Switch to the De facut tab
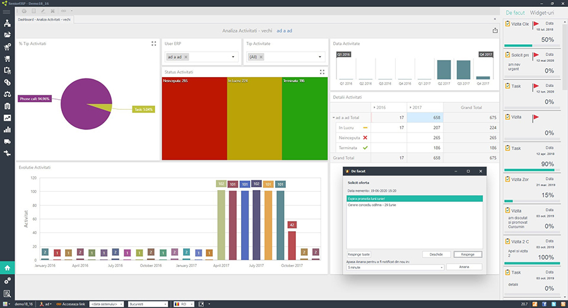 click(515, 13)
